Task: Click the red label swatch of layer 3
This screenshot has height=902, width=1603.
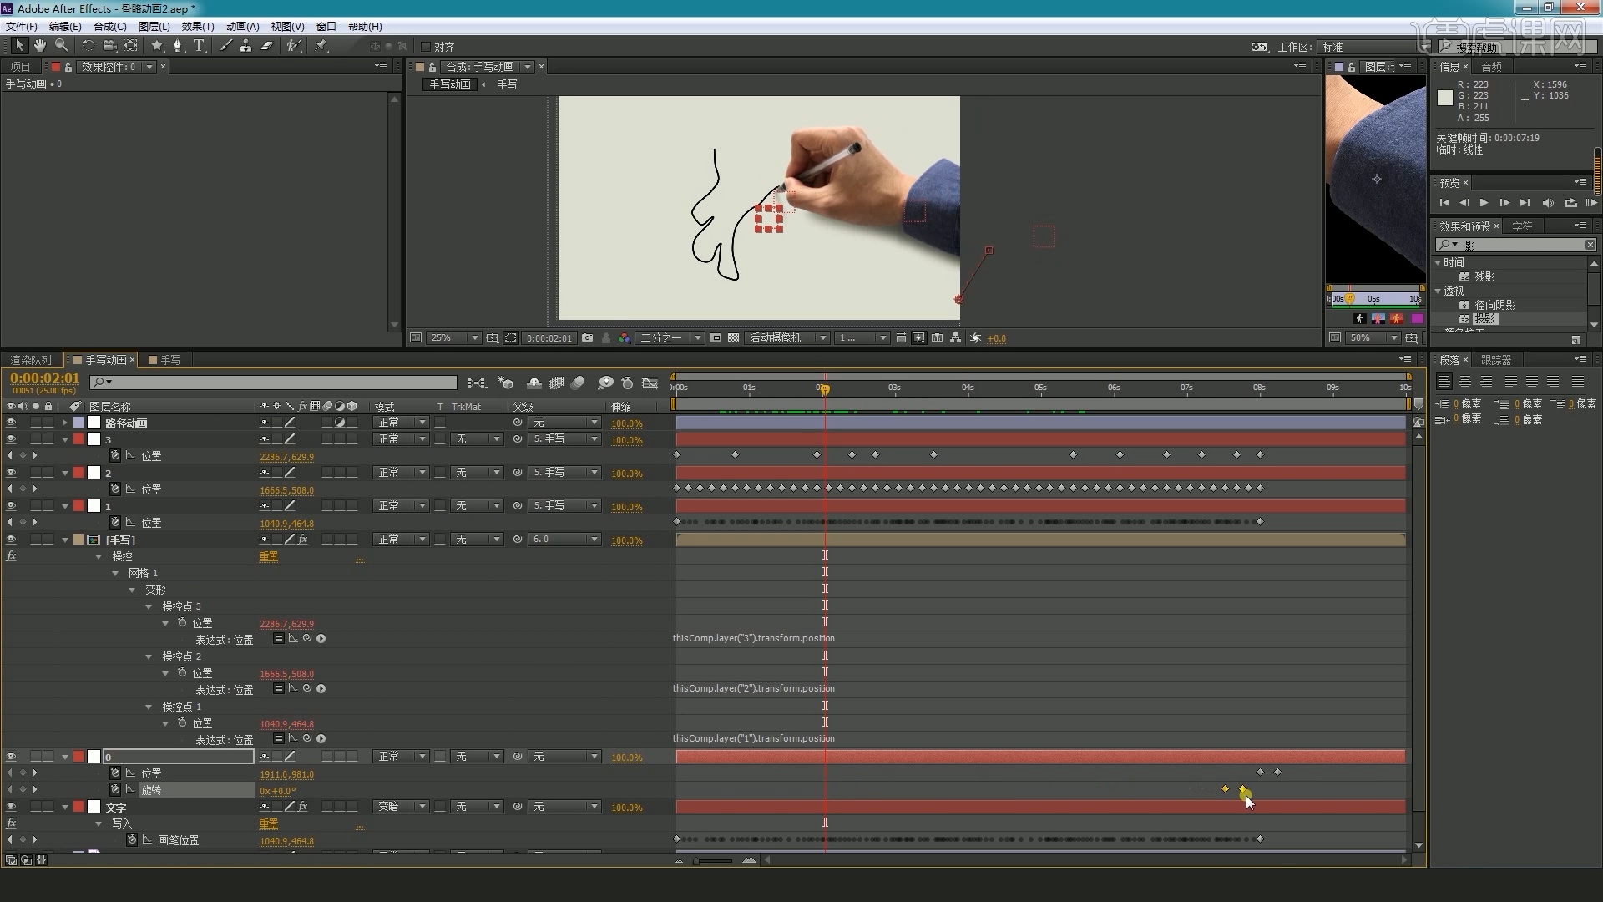Action: tap(78, 439)
